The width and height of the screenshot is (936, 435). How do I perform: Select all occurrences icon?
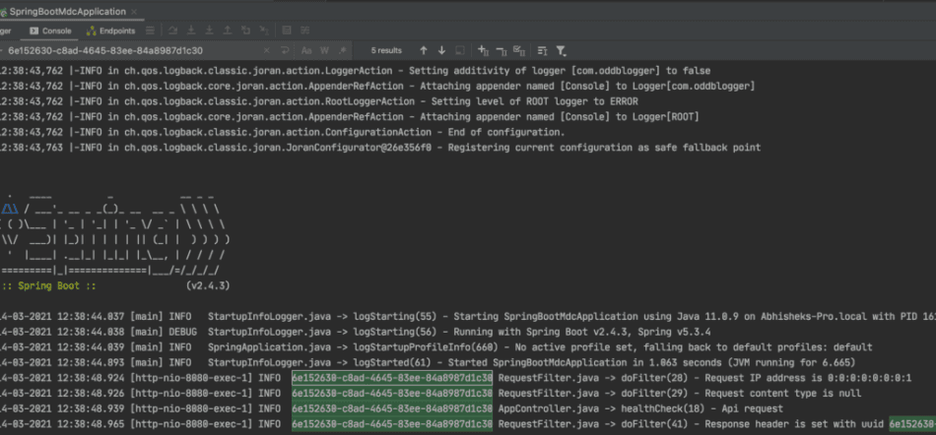click(519, 50)
